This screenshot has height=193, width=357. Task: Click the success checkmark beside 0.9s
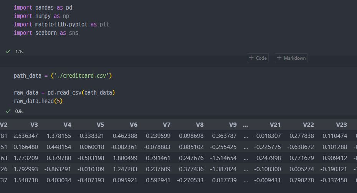pyautogui.click(x=8, y=111)
